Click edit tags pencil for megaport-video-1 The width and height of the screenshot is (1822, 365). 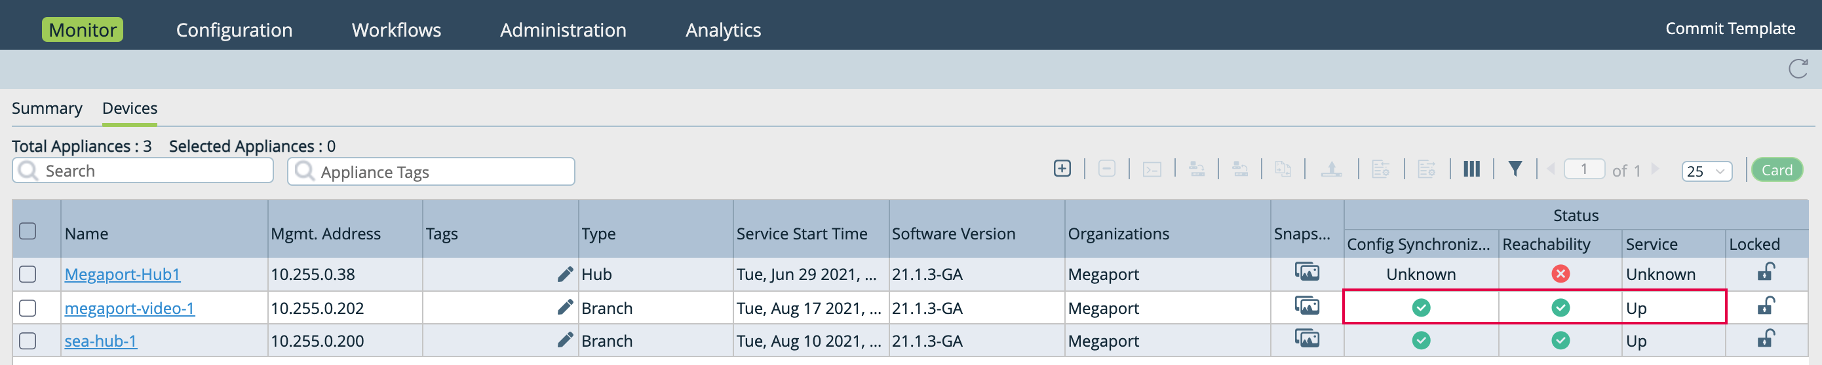(x=564, y=308)
